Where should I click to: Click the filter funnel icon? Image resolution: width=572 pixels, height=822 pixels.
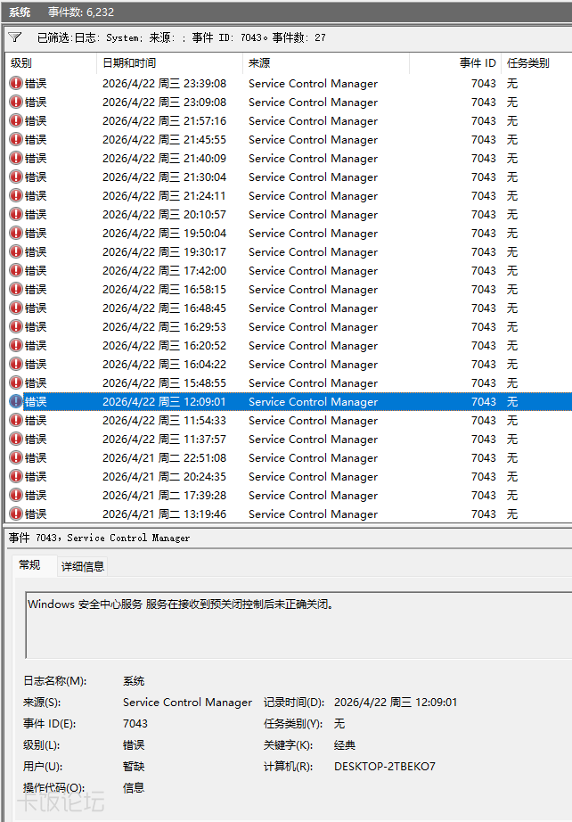coord(14,37)
